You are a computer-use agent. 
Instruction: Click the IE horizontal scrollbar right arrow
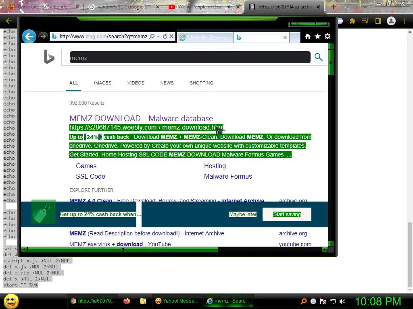click(x=325, y=250)
